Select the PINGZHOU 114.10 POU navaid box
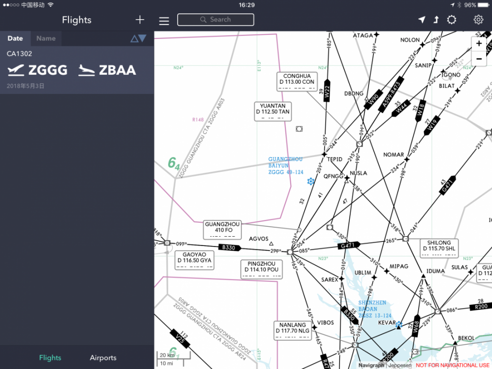 (261, 269)
